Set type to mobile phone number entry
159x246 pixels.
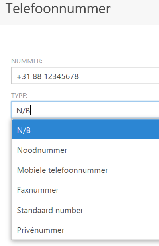click(x=86, y=170)
